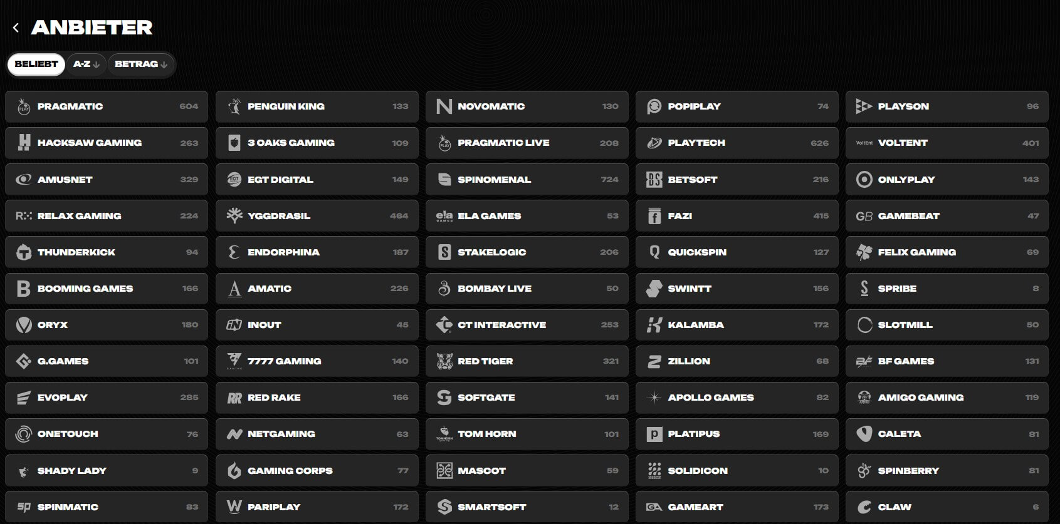Image resolution: width=1060 pixels, height=524 pixels.
Task: Click the Novomatic N logo icon
Action: tap(444, 106)
